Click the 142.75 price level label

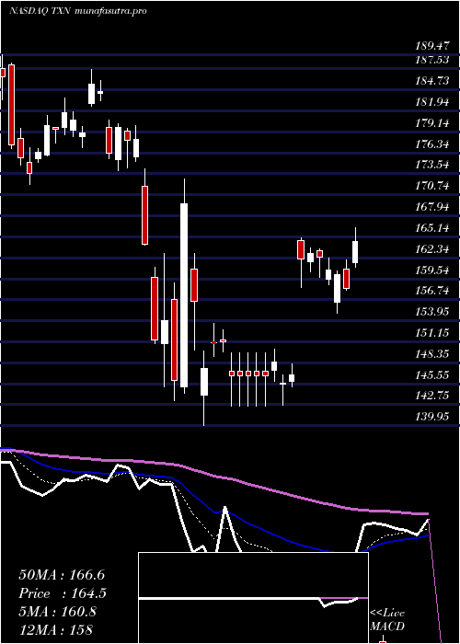point(431,397)
